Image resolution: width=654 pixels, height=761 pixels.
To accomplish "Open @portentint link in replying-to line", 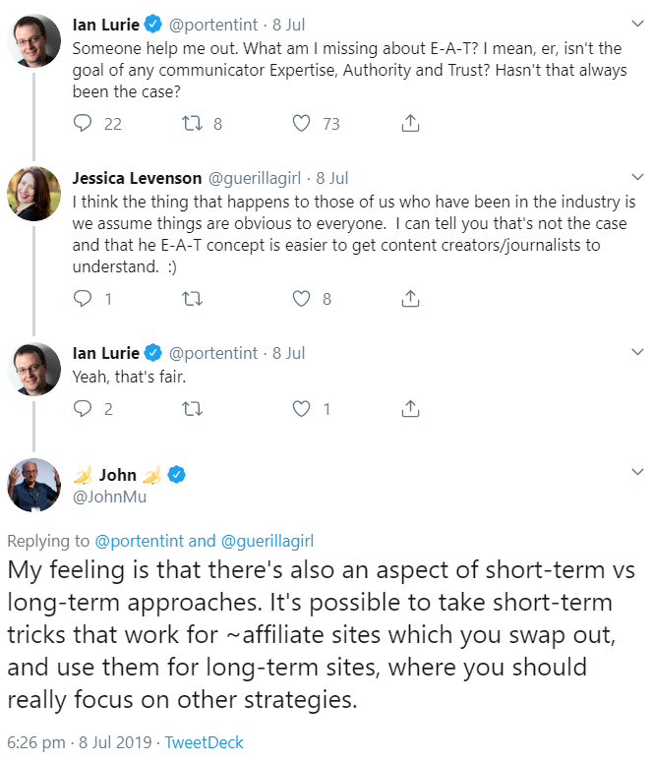I will [x=139, y=540].
